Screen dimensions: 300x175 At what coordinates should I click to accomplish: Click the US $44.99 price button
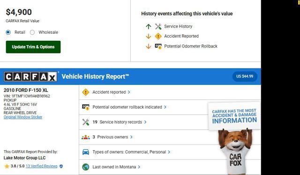(245, 76)
